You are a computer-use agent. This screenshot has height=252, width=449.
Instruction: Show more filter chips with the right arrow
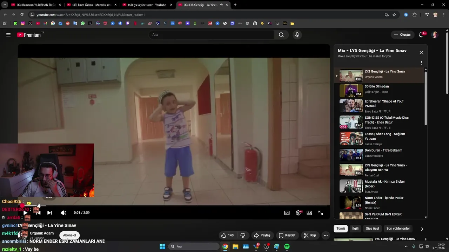[422, 229]
